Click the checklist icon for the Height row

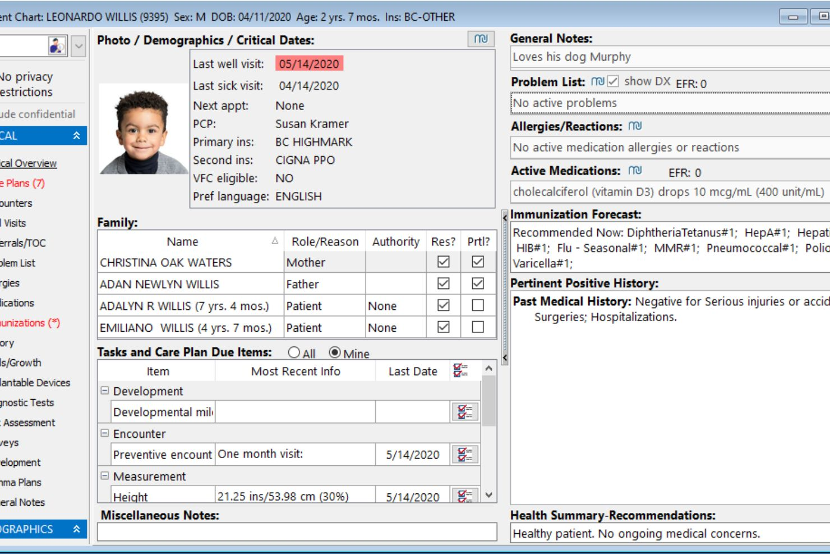(x=465, y=495)
